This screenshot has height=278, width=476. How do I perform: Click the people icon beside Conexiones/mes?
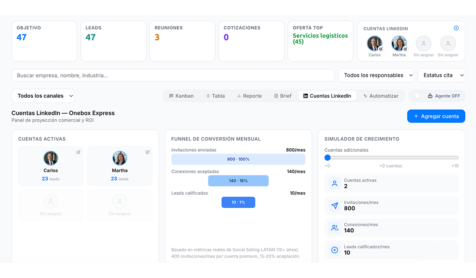coord(334,228)
